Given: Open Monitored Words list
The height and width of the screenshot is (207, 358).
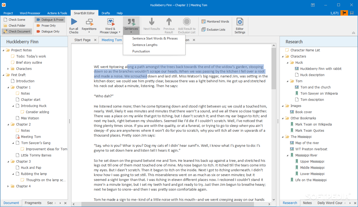Looking at the screenshot, I should coord(215,22).
